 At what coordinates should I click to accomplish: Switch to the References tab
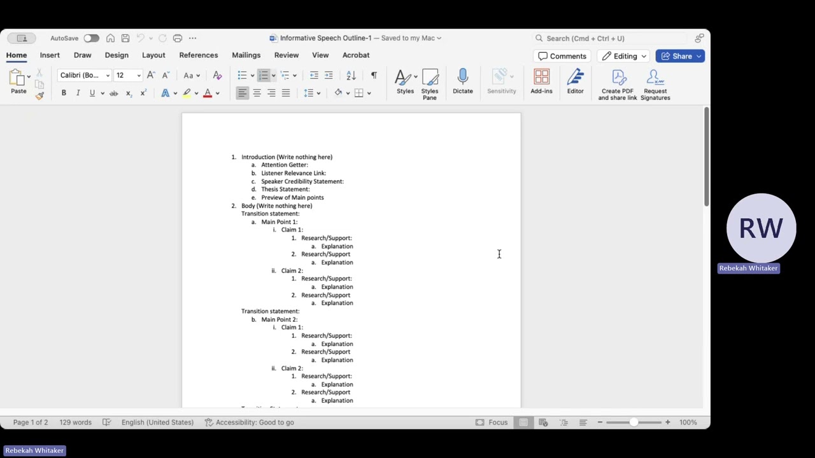pyautogui.click(x=199, y=55)
